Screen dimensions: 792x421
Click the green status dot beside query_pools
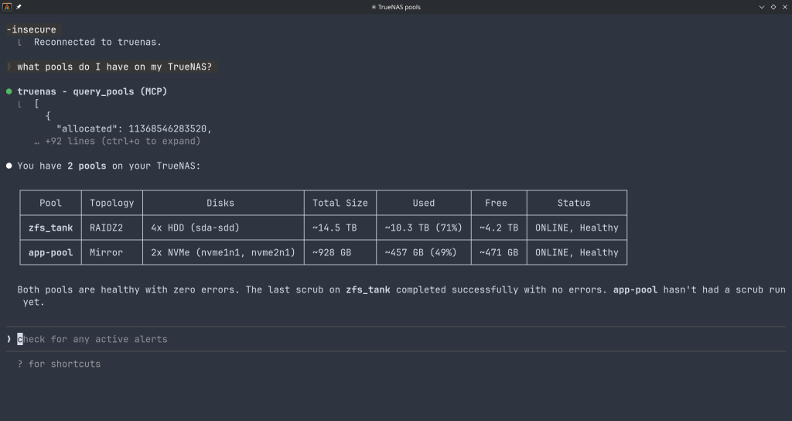pos(9,91)
